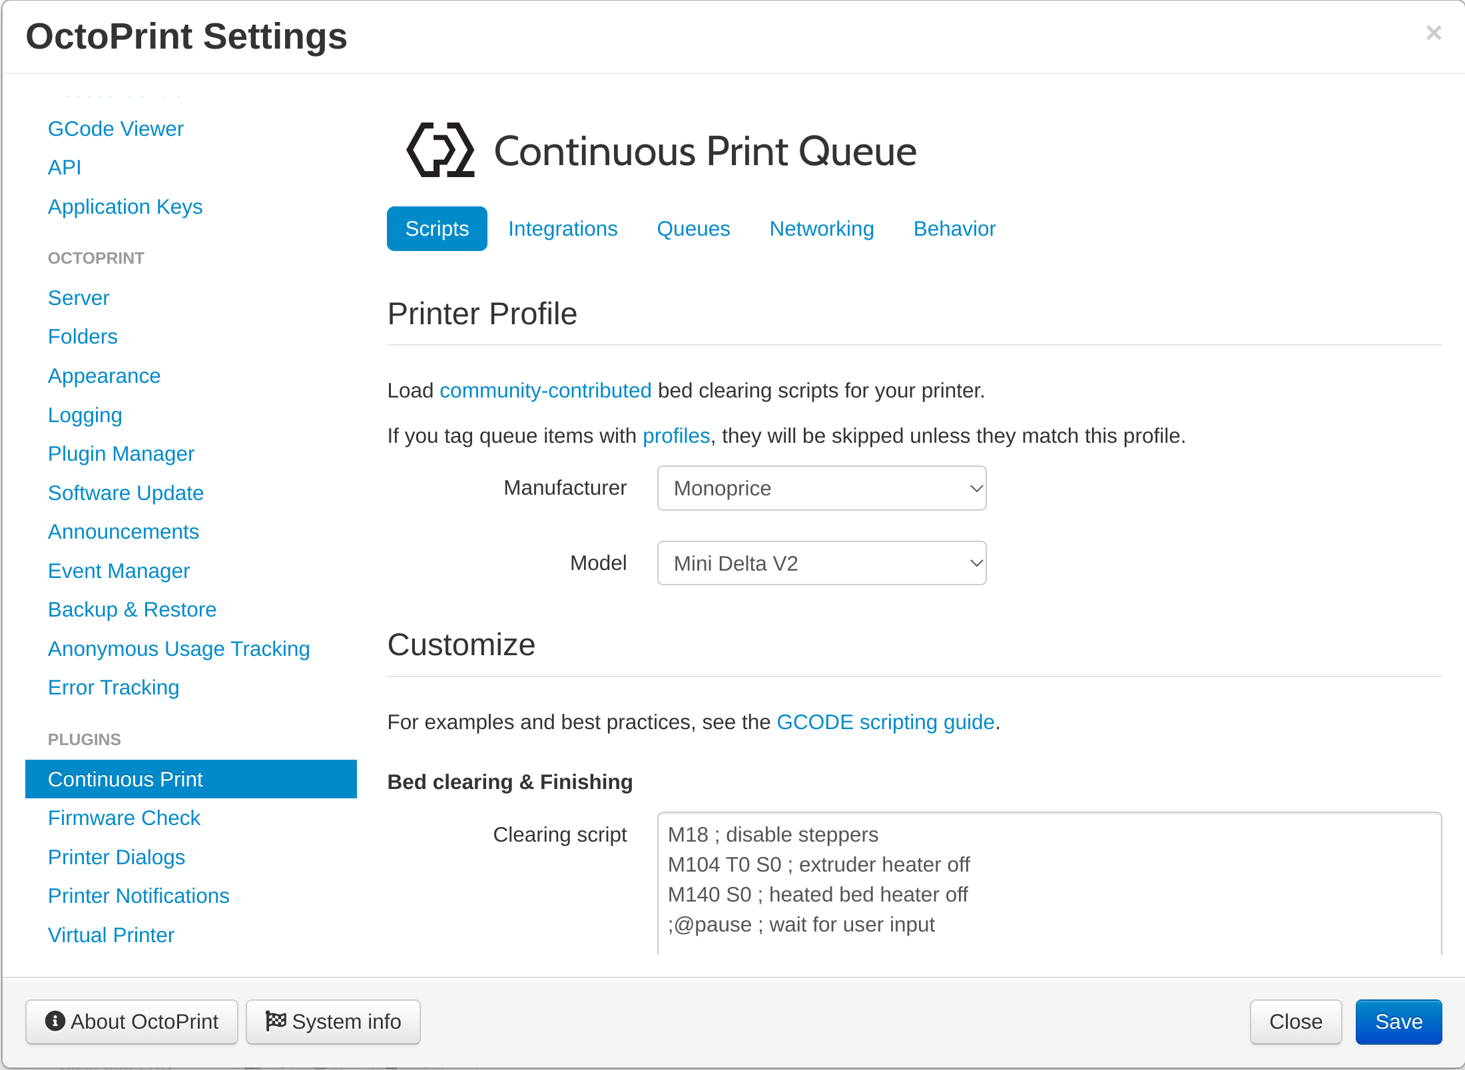Open Printer Dialogs plugin settings
The height and width of the screenshot is (1070, 1465).
[117, 857]
